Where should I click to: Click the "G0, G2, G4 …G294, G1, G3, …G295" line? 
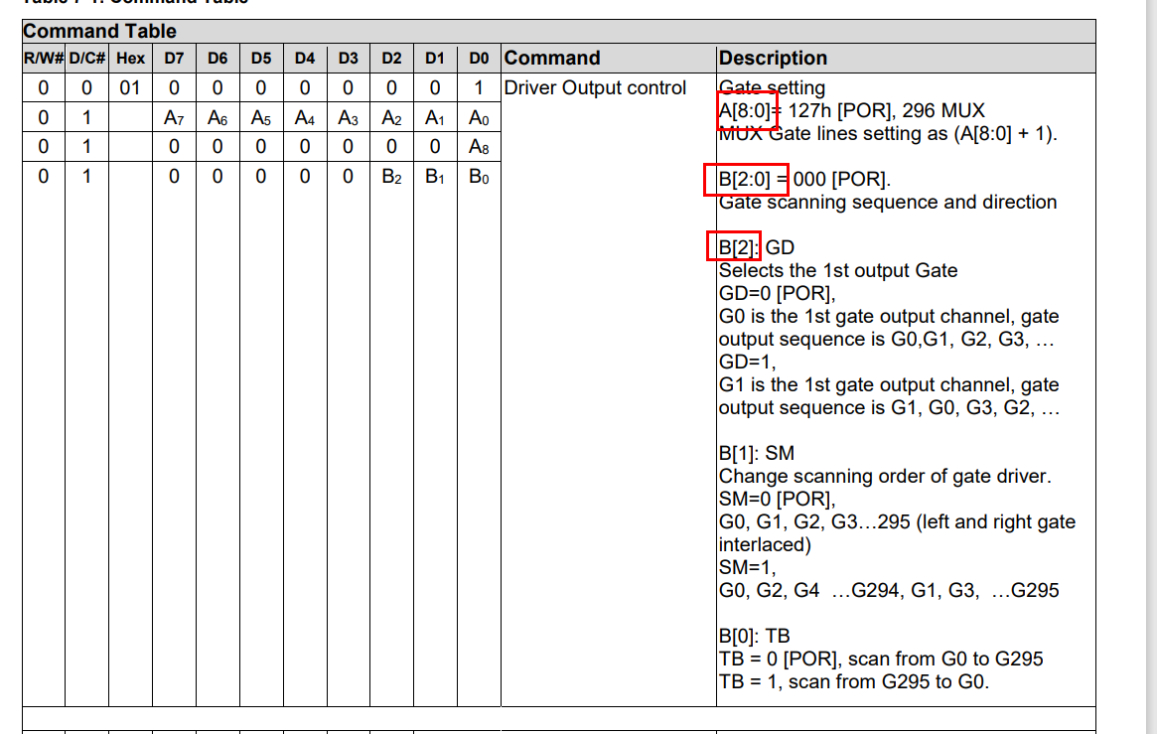(x=889, y=591)
